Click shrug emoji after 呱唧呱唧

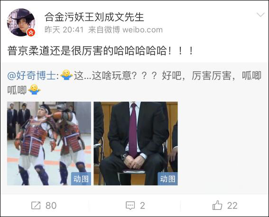coord(34,89)
